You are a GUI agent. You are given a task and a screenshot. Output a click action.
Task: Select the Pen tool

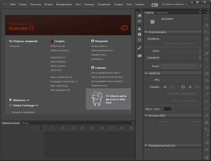tap(207, 53)
